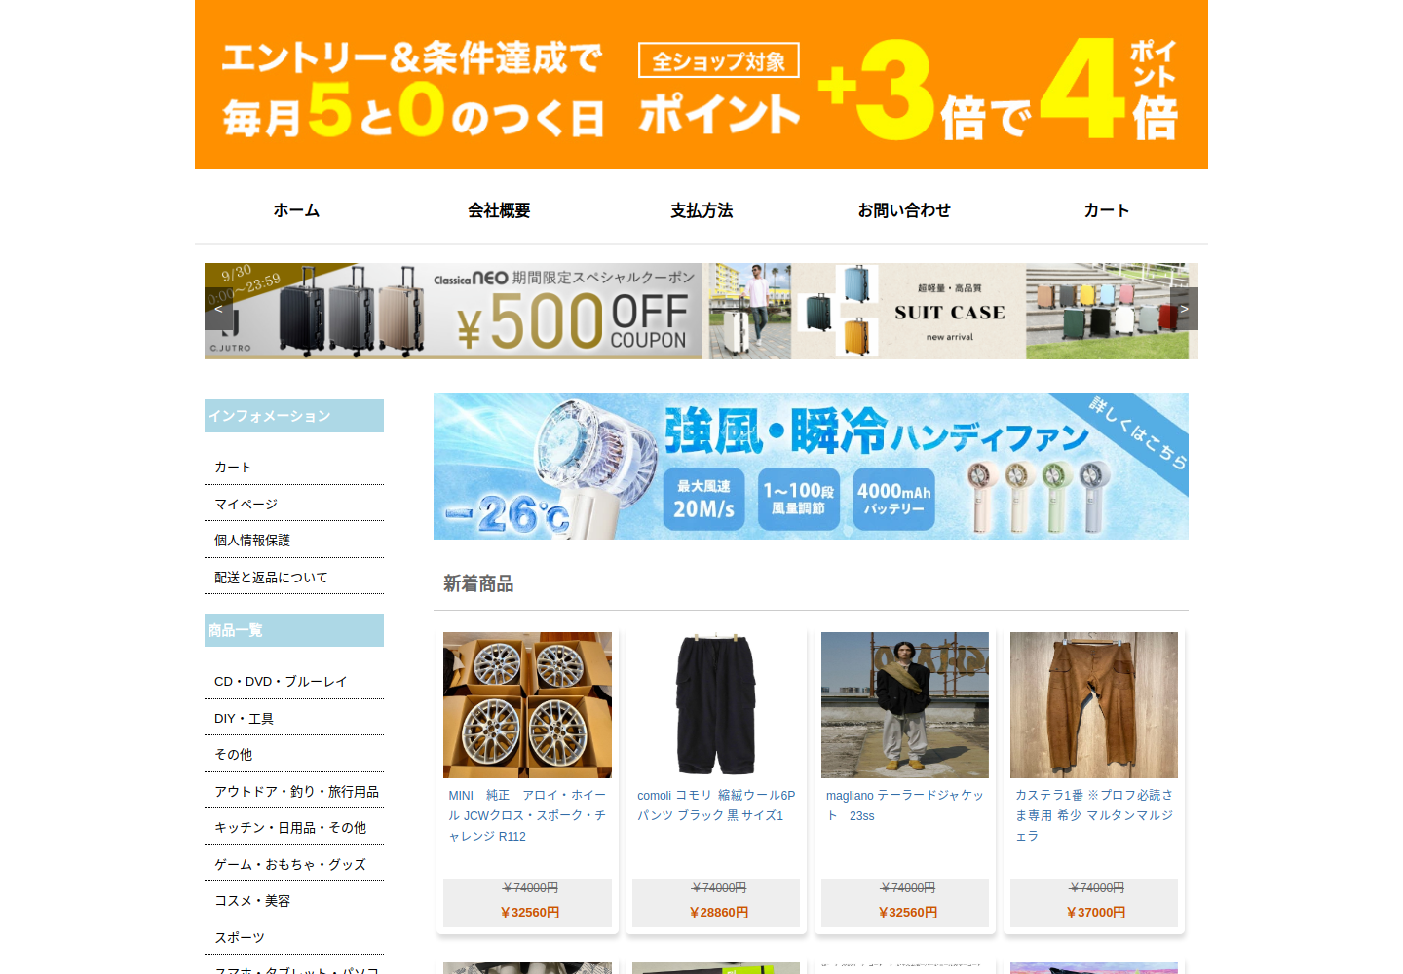Viewport: 1403px width, 974px height.
Task: Go to 支払方法 in the navigation
Action: 701,210
